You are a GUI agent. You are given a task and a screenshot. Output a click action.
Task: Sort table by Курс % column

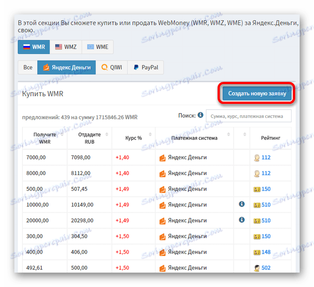134,138
